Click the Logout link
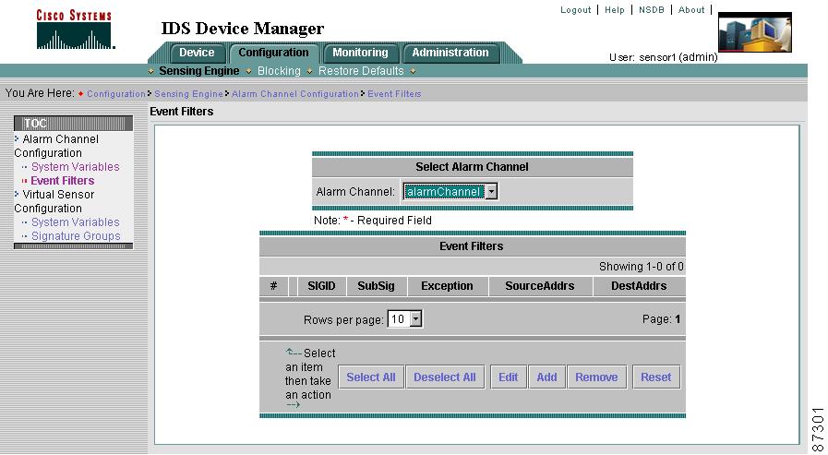828x455 pixels. (576, 10)
